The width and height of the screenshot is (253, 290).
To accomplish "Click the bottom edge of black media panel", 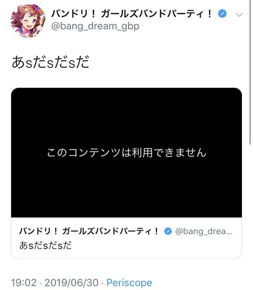I will (x=126, y=216).
